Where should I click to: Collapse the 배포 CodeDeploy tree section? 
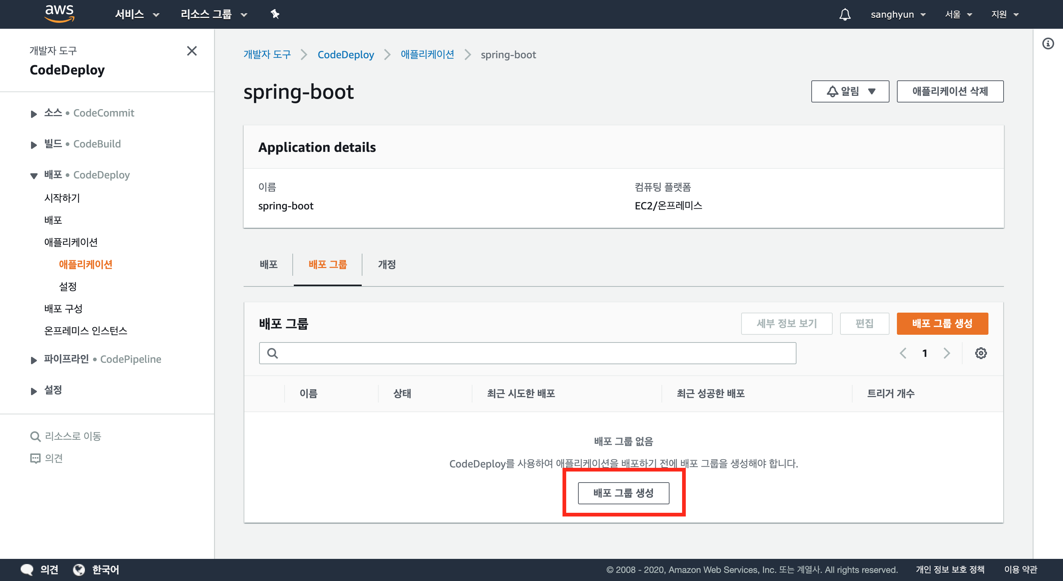tap(34, 175)
